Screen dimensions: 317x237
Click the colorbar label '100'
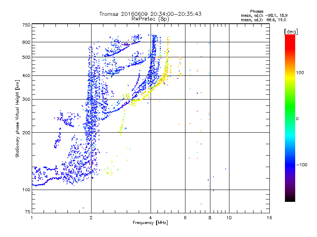tap(300, 73)
